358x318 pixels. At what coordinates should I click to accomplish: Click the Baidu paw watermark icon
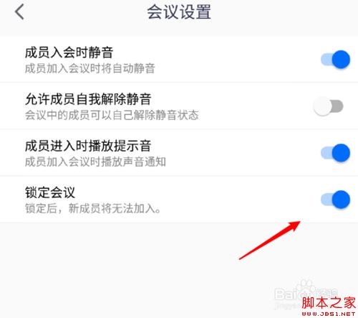[x=306, y=288]
